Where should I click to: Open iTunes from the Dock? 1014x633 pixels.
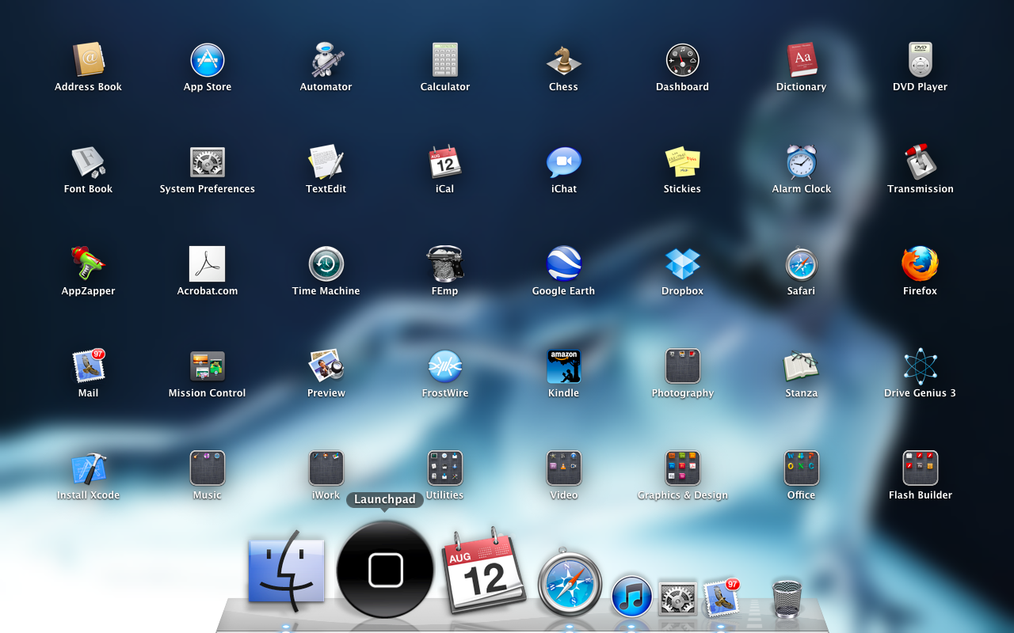(x=632, y=597)
